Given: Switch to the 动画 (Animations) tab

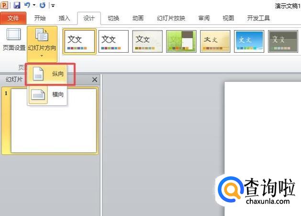Looking at the screenshot, I should (138, 18).
